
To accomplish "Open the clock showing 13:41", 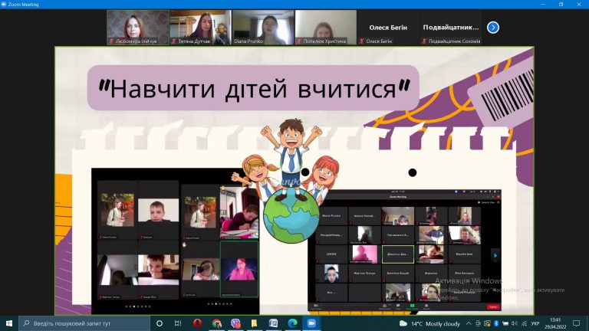I will [555, 323].
